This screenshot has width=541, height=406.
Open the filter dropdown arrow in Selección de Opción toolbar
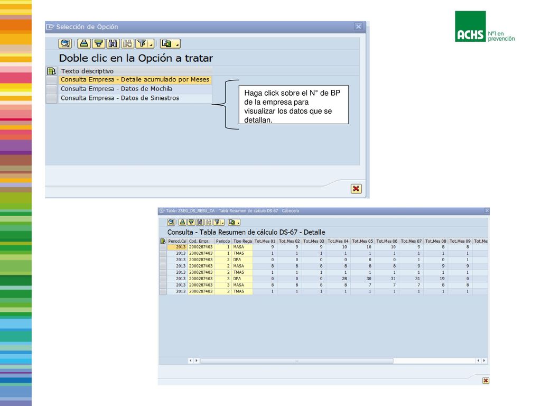coord(151,44)
